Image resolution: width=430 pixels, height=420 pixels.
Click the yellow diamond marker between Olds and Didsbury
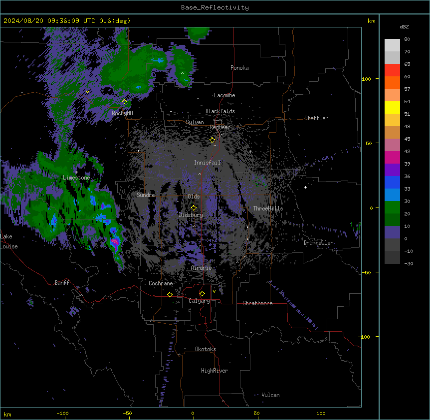click(x=194, y=208)
